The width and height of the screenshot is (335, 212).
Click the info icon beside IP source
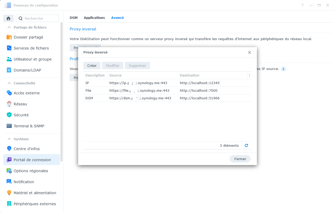283,69
